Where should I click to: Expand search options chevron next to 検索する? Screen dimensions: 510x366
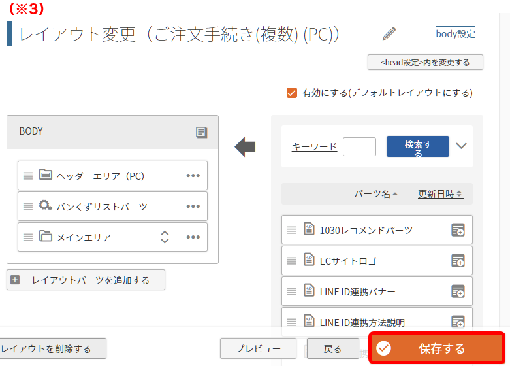click(461, 146)
